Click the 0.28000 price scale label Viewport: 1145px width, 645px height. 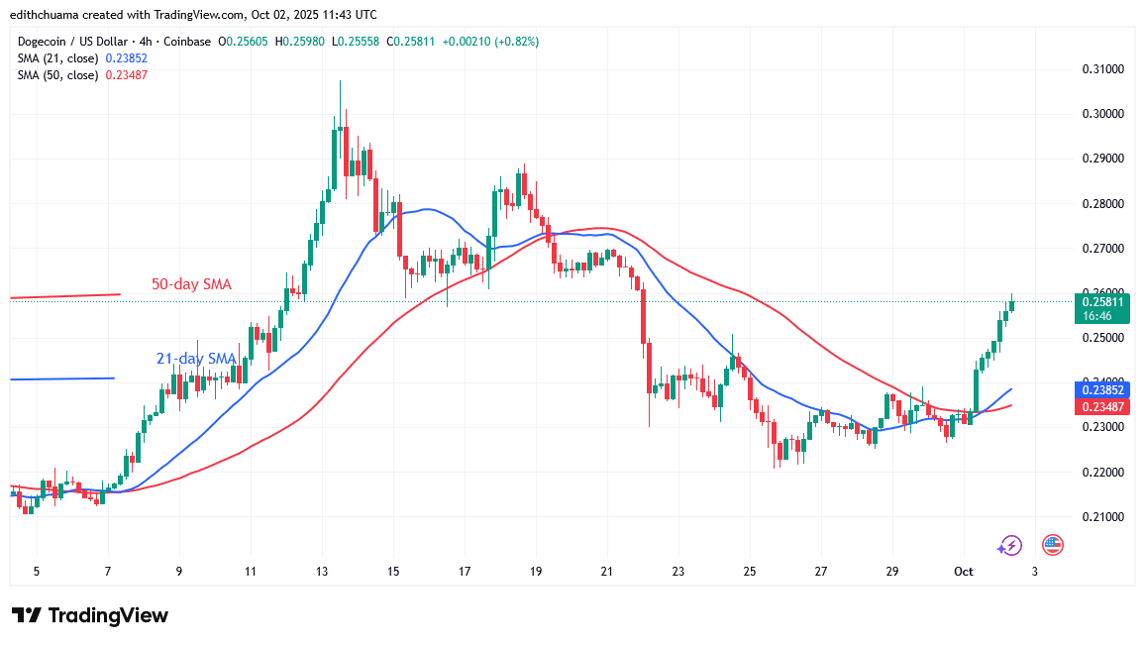click(x=1101, y=204)
